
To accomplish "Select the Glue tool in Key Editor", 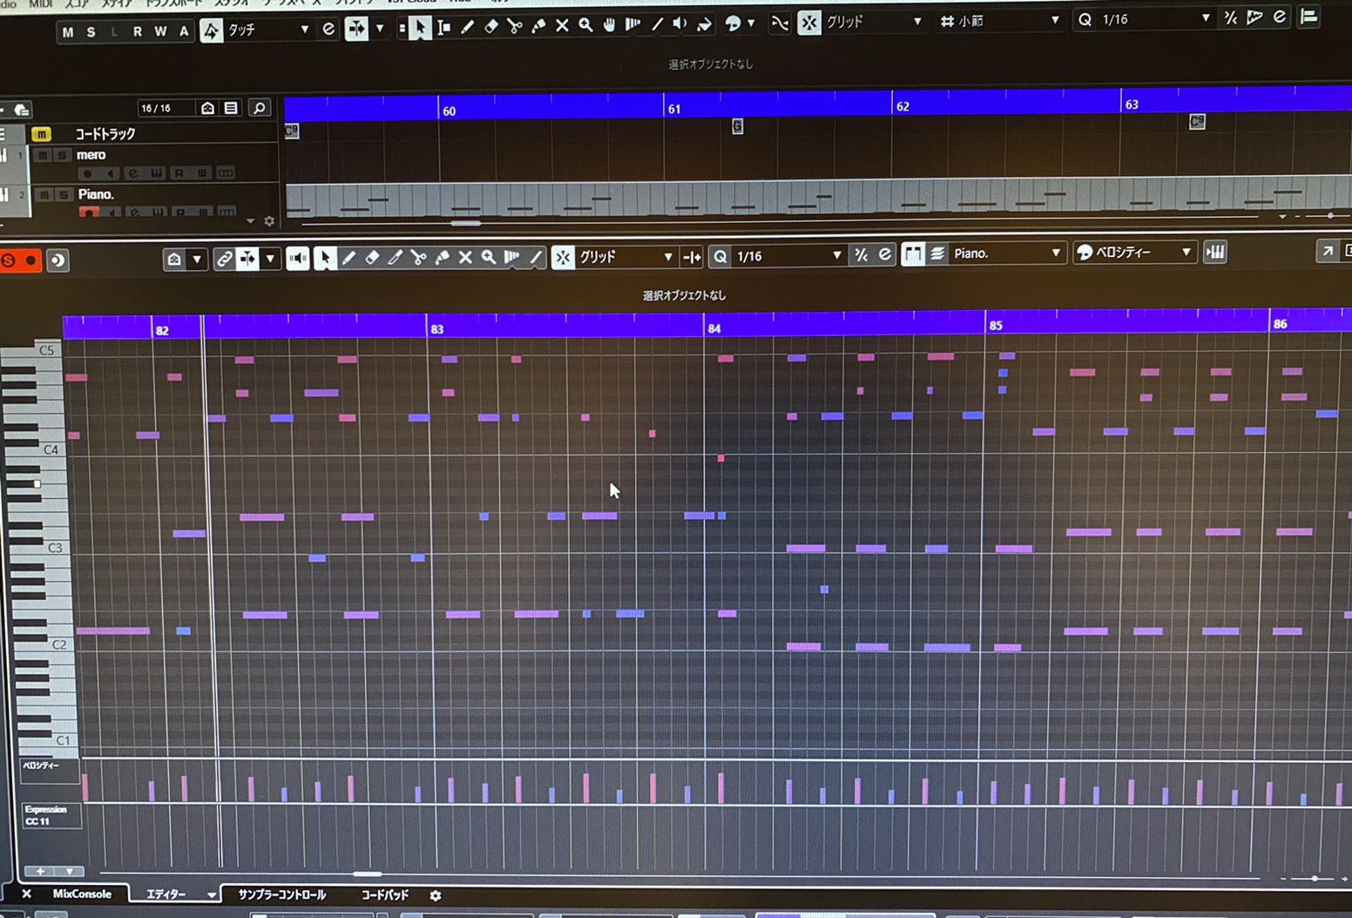I will (x=443, y=258).
